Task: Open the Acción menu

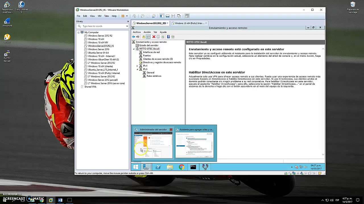Action: [147, 32]
